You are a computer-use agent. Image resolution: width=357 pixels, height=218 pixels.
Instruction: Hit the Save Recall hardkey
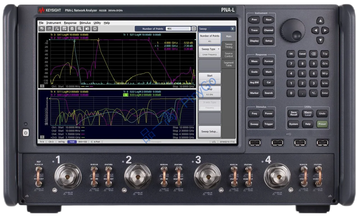point(294,113)
